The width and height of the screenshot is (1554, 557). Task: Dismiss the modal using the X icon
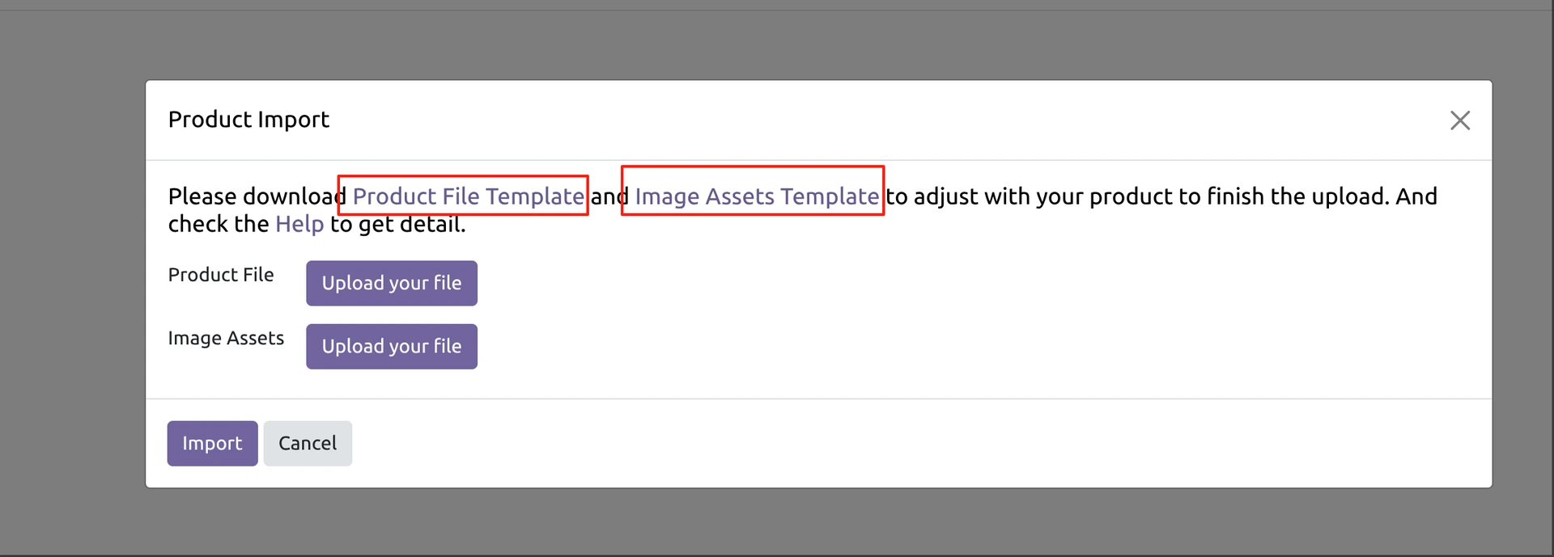[x=1459, y=120]
